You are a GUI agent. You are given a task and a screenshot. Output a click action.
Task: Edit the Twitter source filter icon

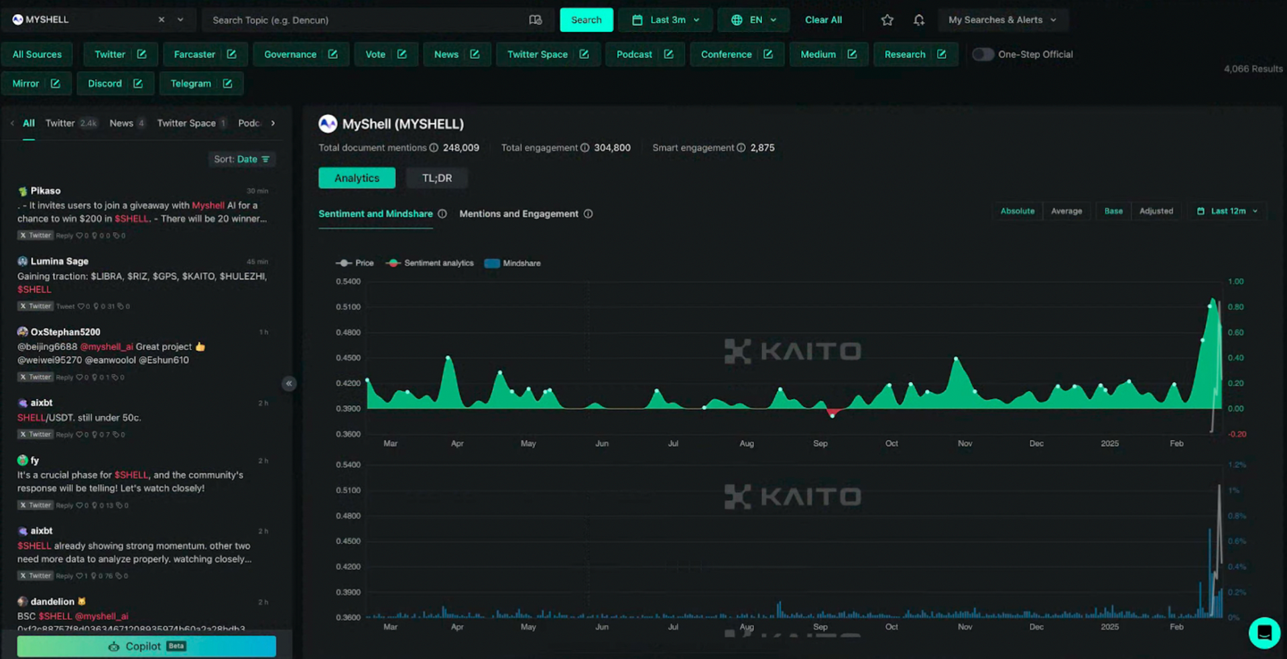(x=141, y=54)
